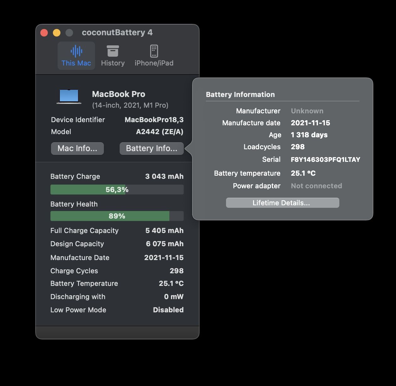Click the Discharging with label
396x386 pixels.
point(78,297)
